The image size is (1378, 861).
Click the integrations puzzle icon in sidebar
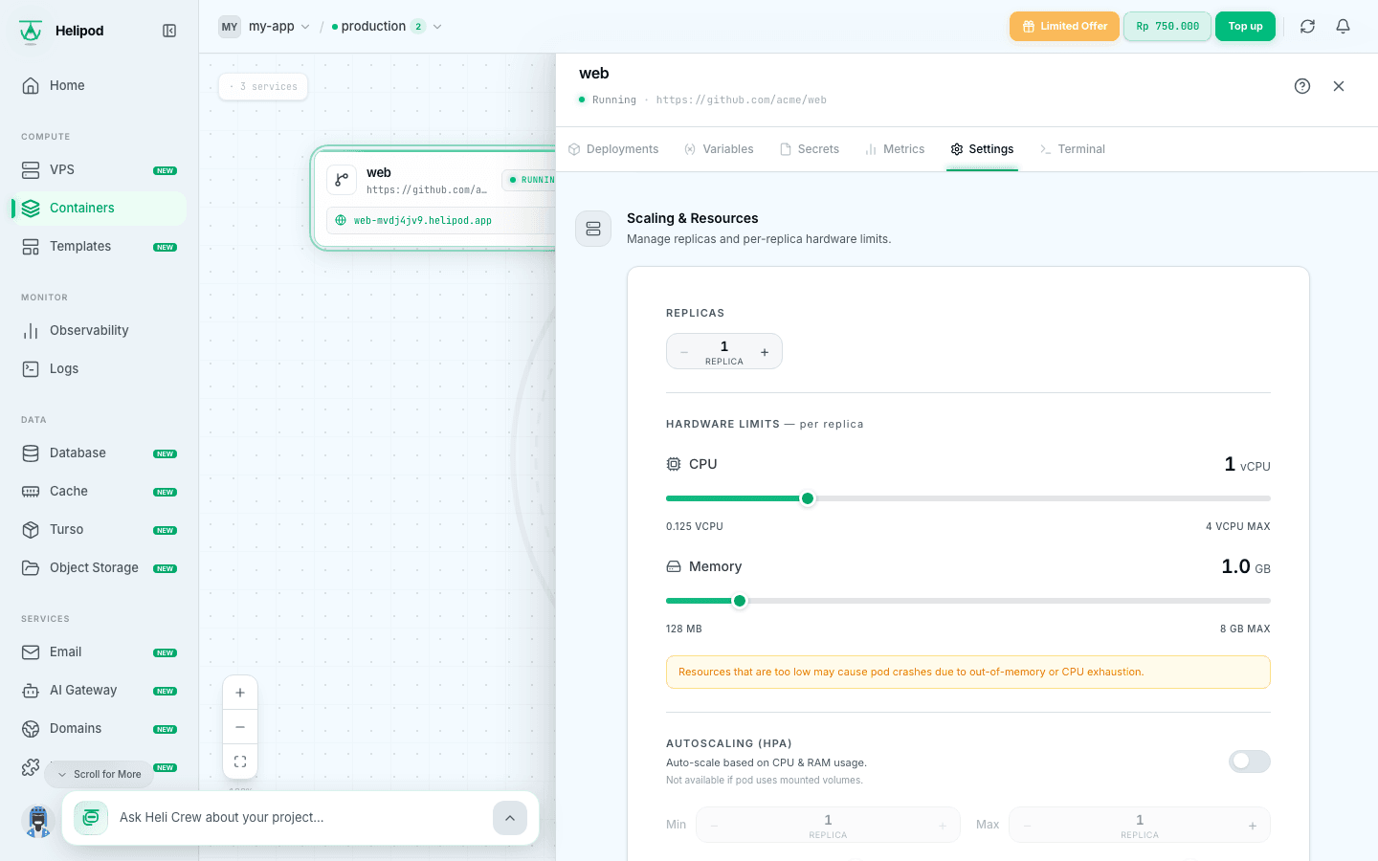[x=31, y=767]
